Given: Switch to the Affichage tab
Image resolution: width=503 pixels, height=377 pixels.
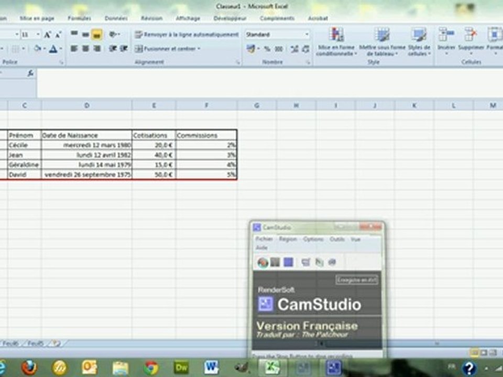Looking at the screenshot, I should click(188, 18).
